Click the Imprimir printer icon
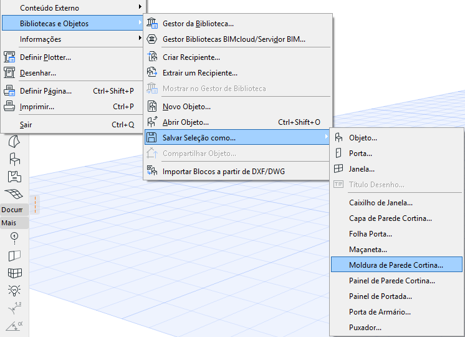This screenshot has width=465, height=337. click(9, 106)
